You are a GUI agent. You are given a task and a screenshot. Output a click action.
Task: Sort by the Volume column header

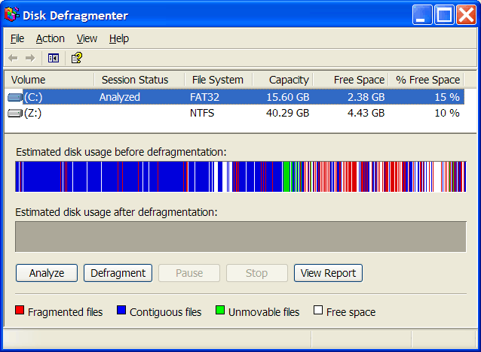click(50, 80)
